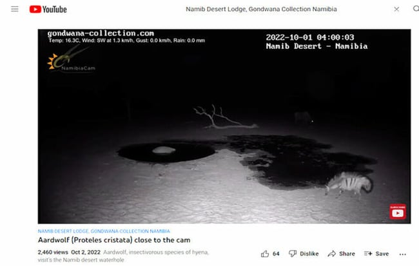Click the search magnifier icon
Viewport: 419px width, 266px height.
[416, 9]
